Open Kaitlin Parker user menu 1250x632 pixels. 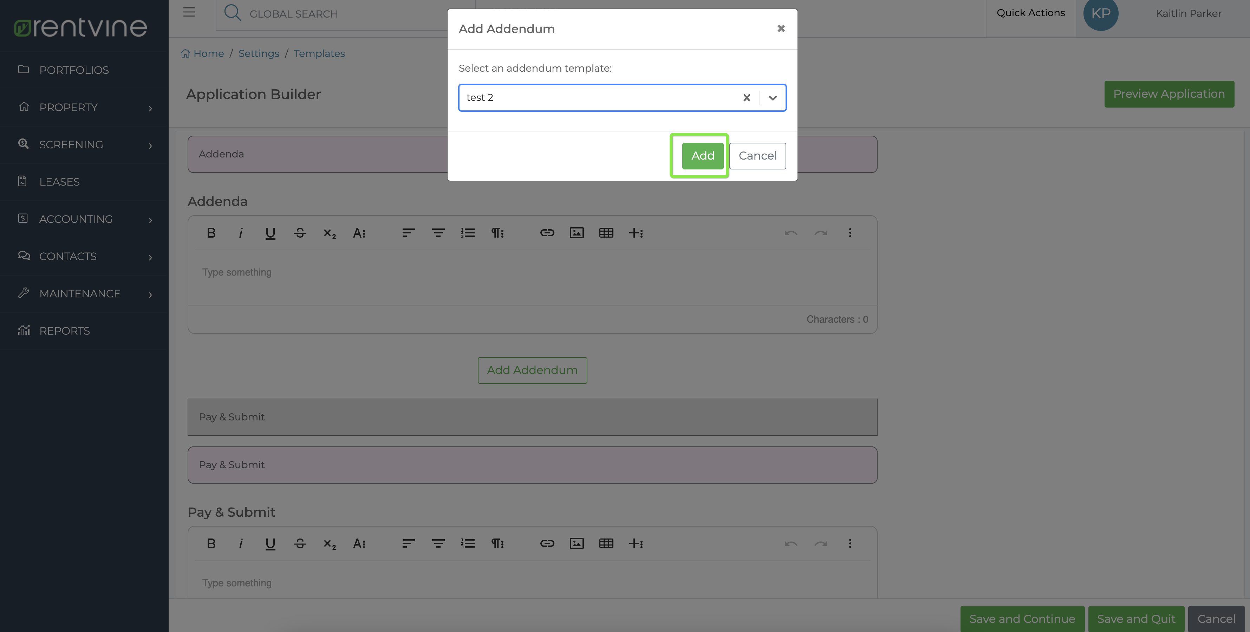1188,14
